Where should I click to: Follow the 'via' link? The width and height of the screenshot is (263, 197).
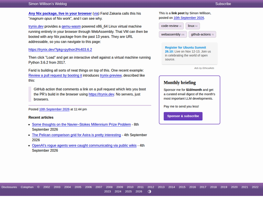coord(96,13)
